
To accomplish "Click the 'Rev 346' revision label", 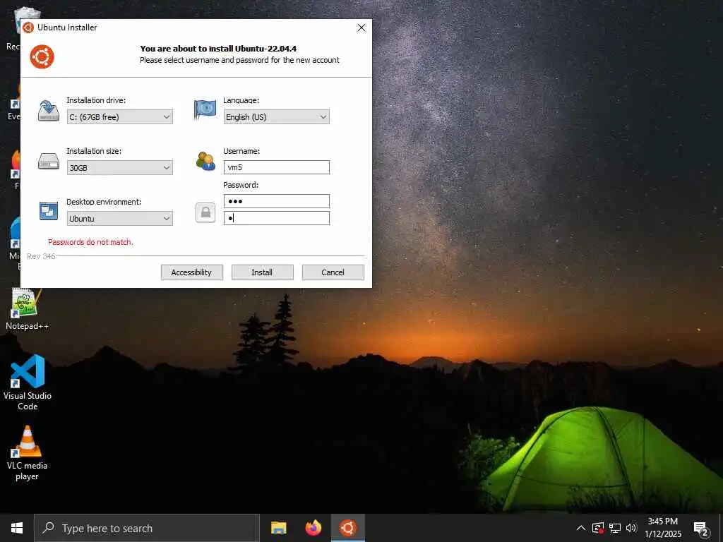I will [x=41, y=256].
